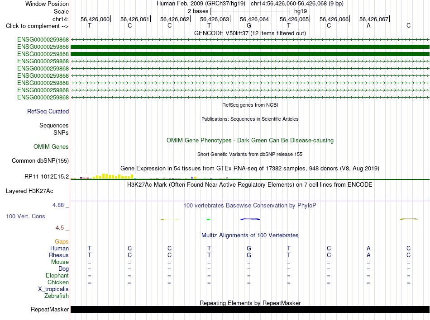Click position label 56,426,065 on the ruler

click(294, 19)
